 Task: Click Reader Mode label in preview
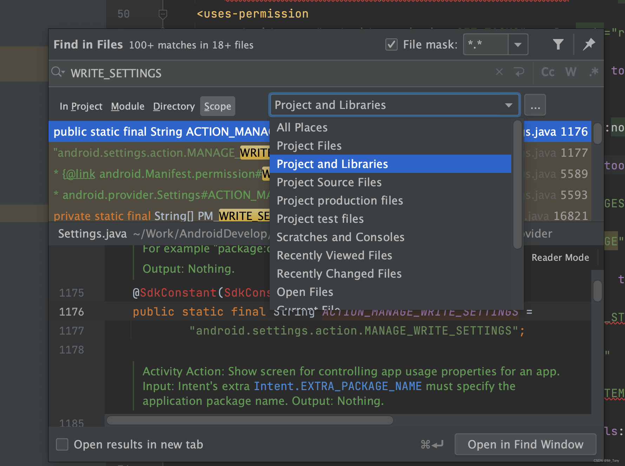coord(560,257)
